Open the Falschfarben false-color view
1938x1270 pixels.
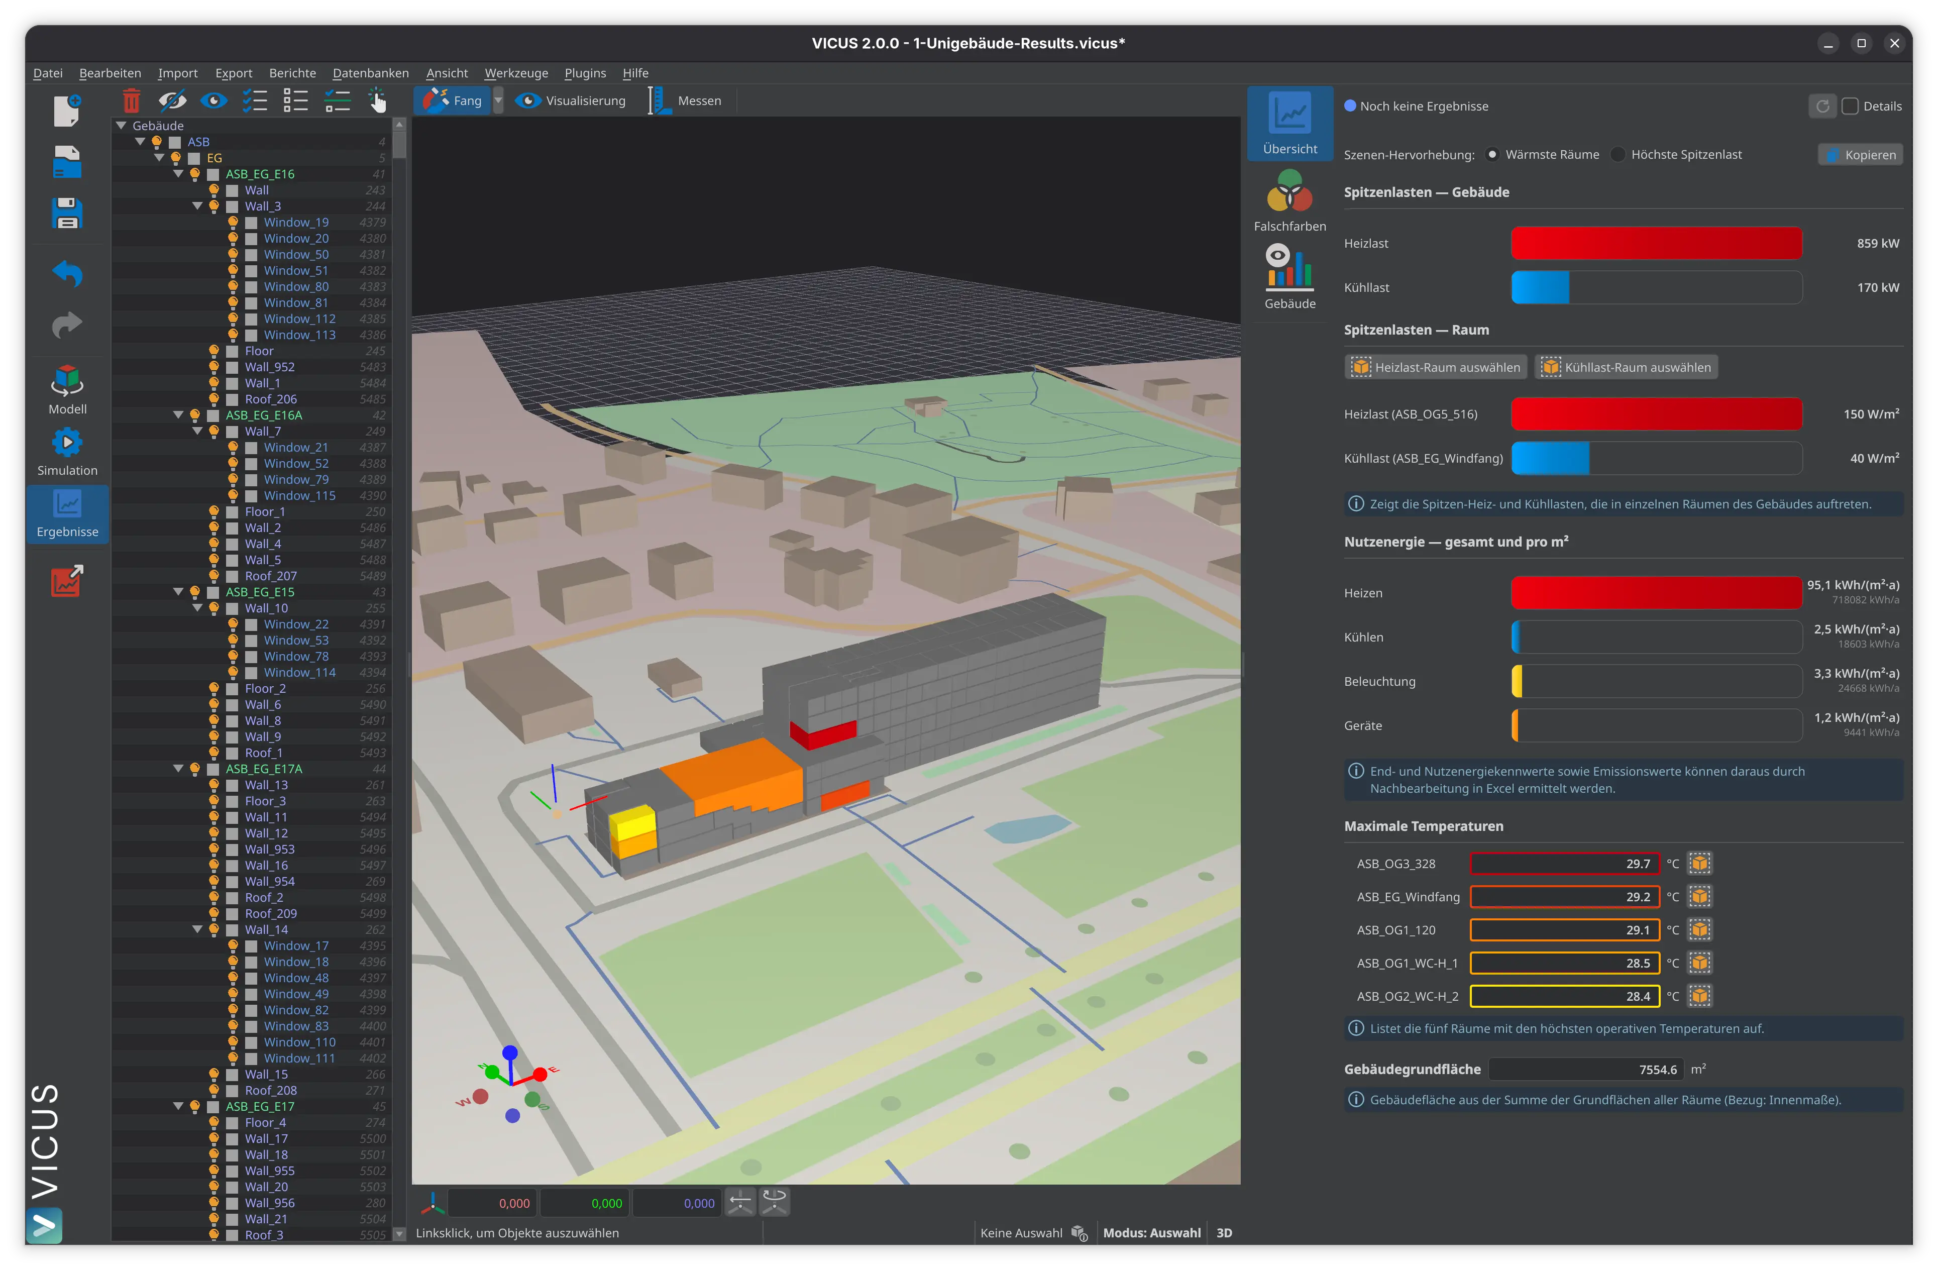point(1290,200)
